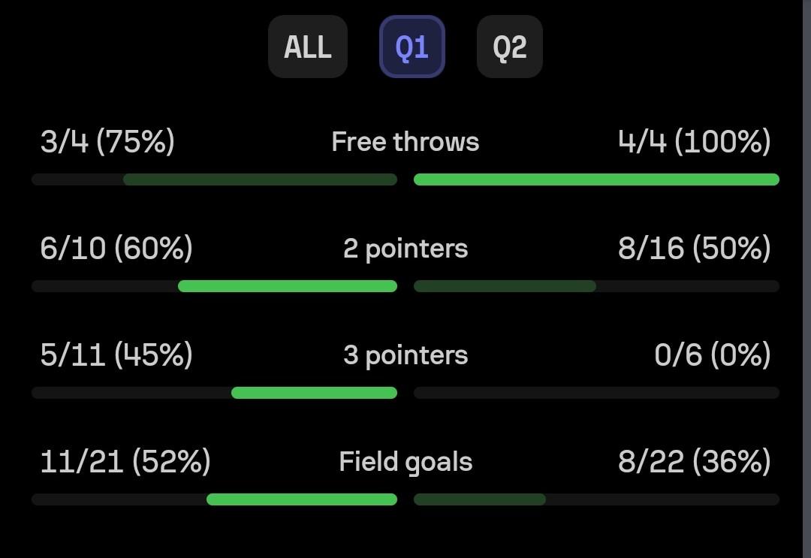The image size is (811, 558).
Task: Click right team 3 pointers 0/6 (0%)
Action: click(x=712, y=354)
